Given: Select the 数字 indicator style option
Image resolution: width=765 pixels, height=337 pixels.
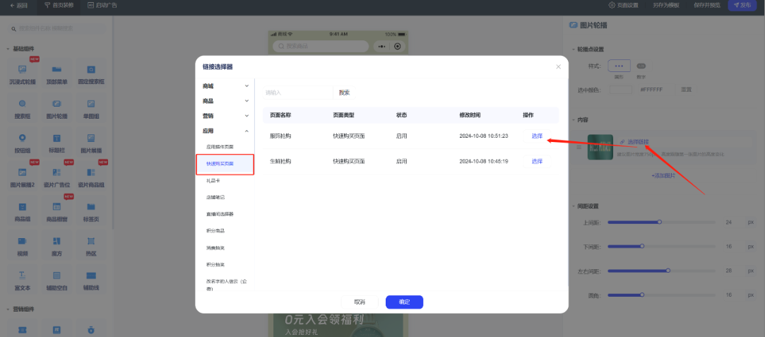Looking at the screenshot, I should click(x=641, y=66).
